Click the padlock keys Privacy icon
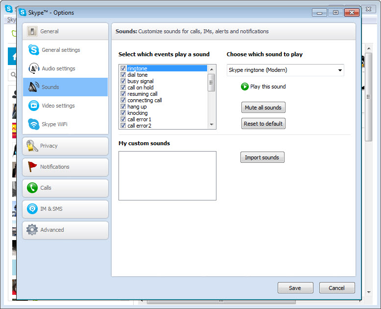381x309 pixels. coord(32,146)
